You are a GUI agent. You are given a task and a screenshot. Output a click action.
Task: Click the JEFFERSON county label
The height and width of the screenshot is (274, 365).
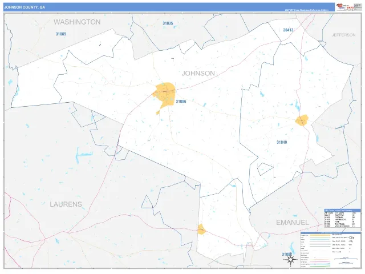(x=343, y=35)
